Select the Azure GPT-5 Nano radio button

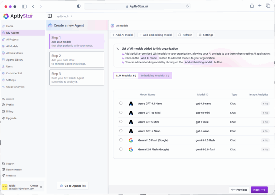pyautogui.click(x=121, y=131)
